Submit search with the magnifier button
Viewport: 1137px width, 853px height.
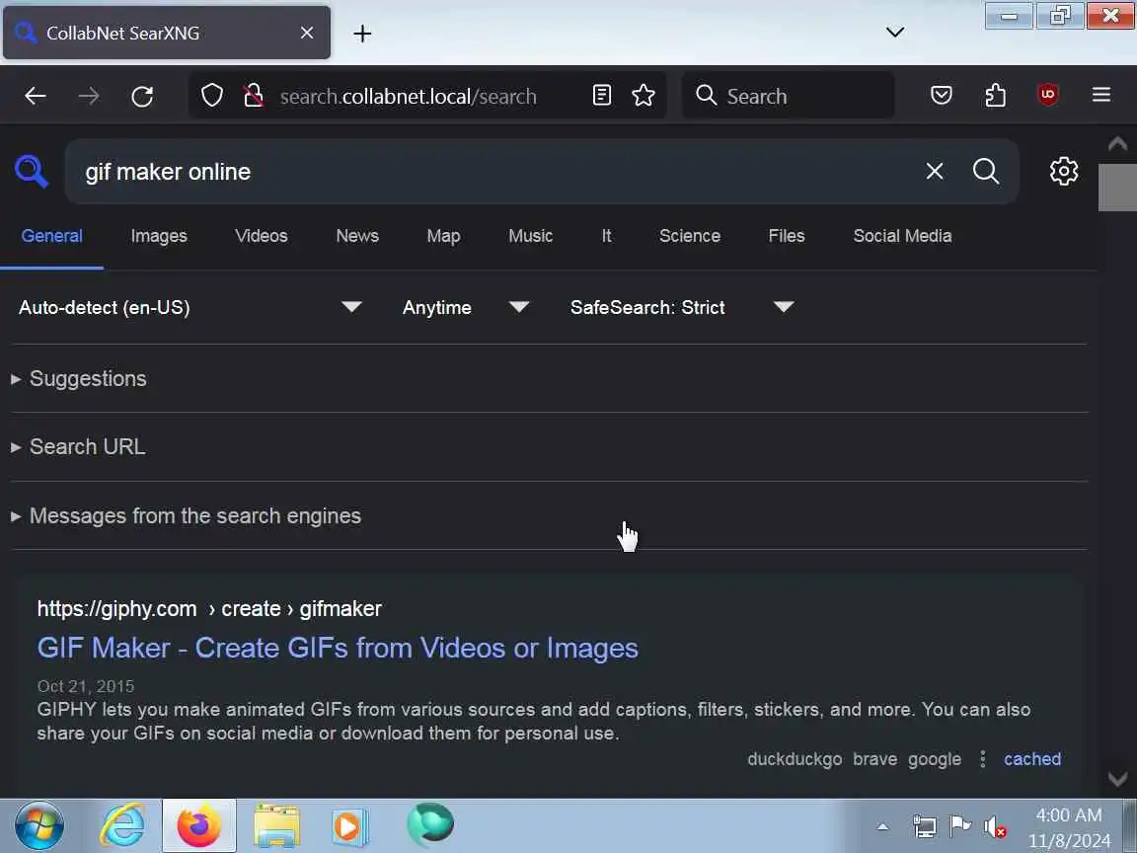coord(985,171)
